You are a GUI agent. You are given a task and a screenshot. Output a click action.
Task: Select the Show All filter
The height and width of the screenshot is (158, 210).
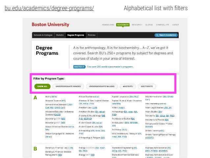42,86
